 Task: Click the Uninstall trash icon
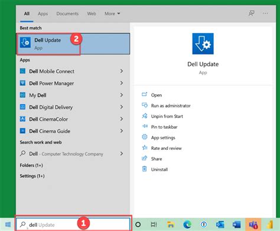click(x=145, y=169)
